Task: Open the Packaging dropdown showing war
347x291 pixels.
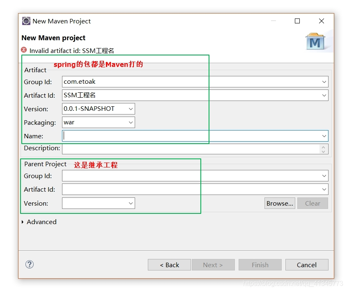Action: click(131, 122)
